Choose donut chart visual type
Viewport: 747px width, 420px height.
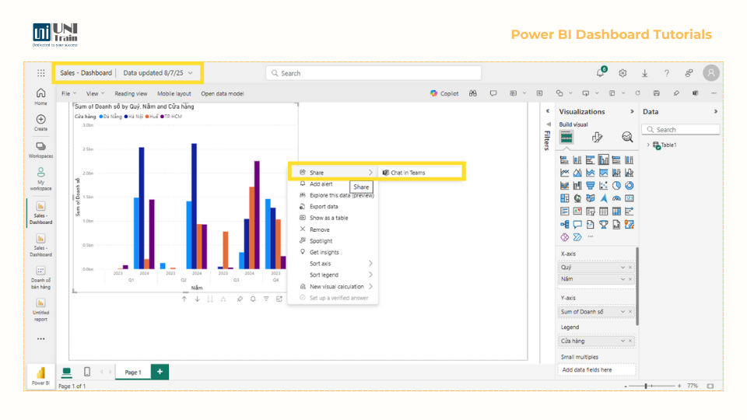(630, 186)
